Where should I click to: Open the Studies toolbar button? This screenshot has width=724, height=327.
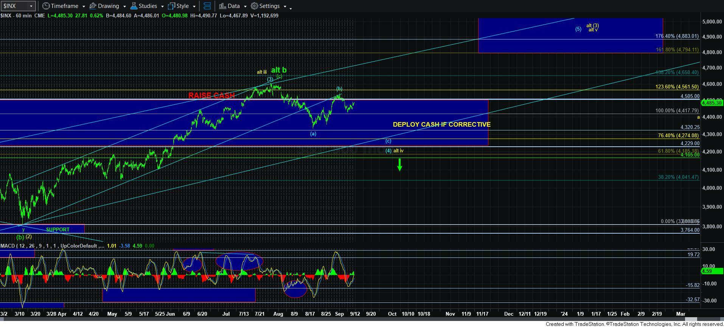pyautogui.click(x=144, y=6)
